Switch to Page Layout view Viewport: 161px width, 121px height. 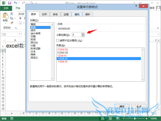[x=110, y=118]
